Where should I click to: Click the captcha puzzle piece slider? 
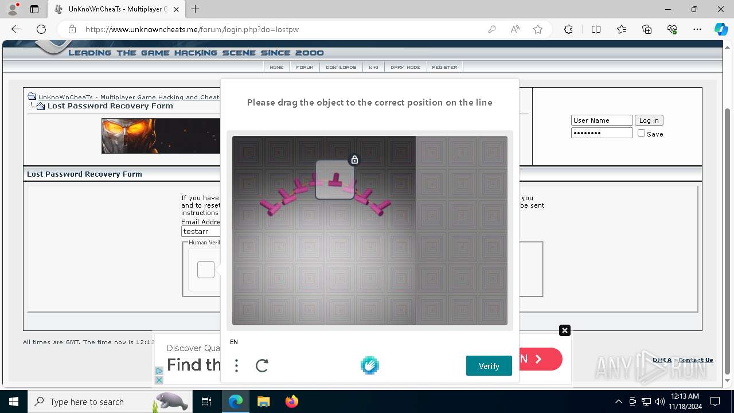tap(335, 180)
